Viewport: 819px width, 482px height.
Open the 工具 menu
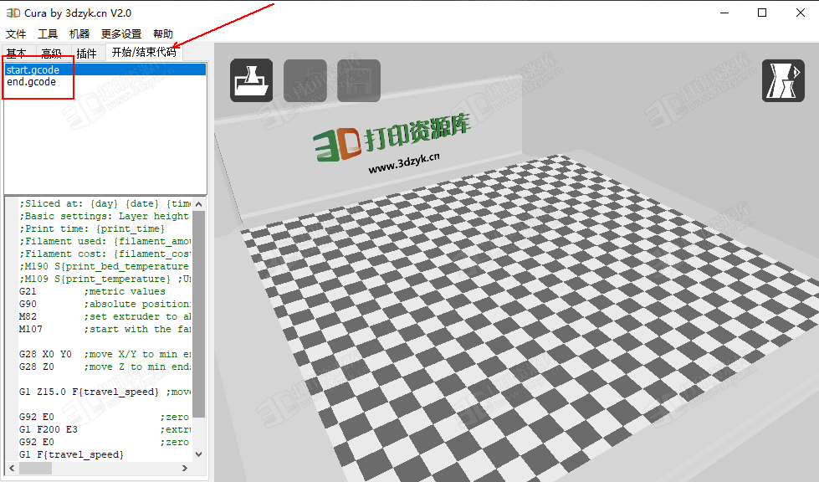pyautogui.click(x=48, y=34)
